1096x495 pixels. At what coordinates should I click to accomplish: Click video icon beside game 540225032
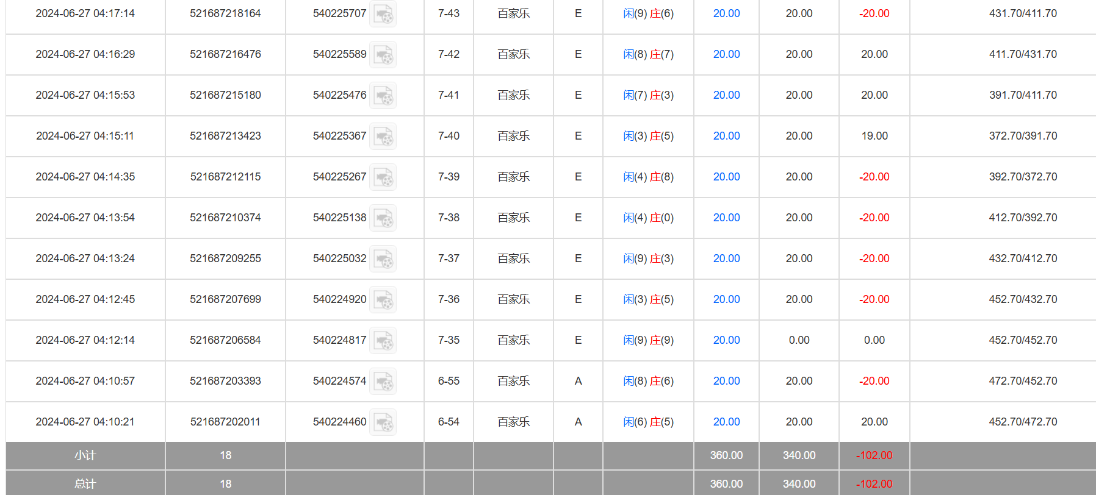[x=383, y=259]
